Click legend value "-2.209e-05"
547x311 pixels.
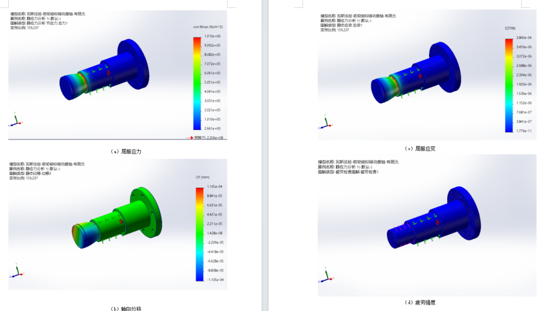[x=215, y=242]
